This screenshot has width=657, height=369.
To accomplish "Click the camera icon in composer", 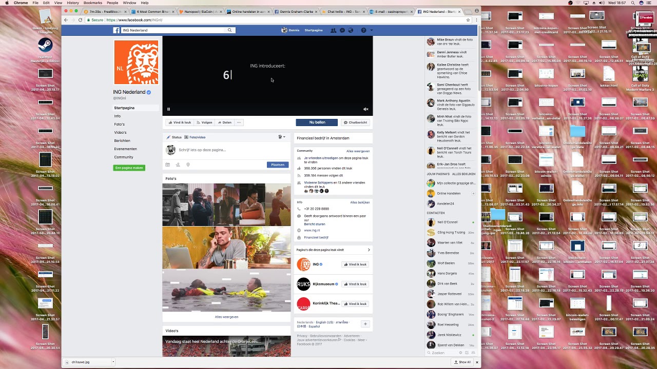I will pos(167,165).
